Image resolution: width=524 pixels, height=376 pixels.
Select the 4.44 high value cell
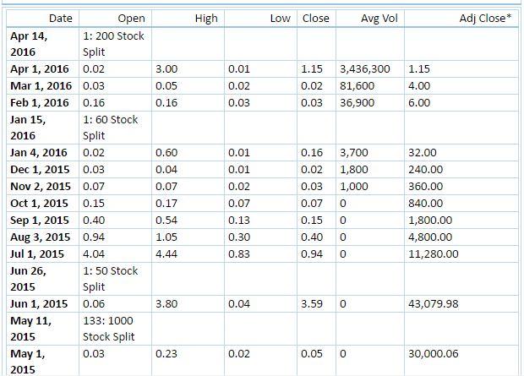pos(166,253)
